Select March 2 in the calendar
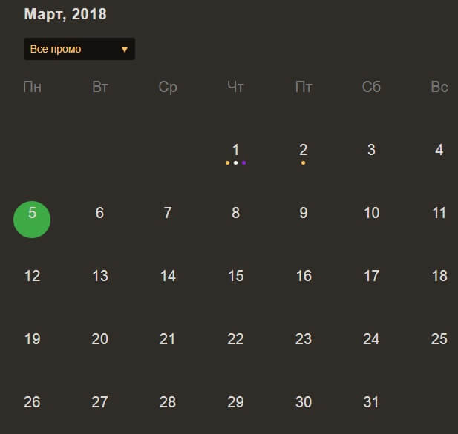Viewport: 458px width, 434px height. coord(303,150)
